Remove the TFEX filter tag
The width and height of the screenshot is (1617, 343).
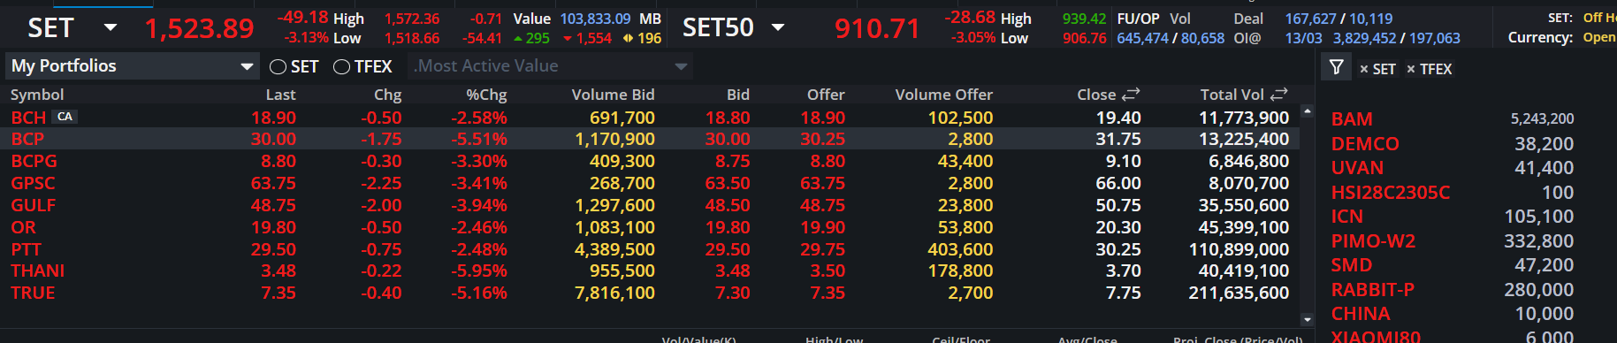1411,69
